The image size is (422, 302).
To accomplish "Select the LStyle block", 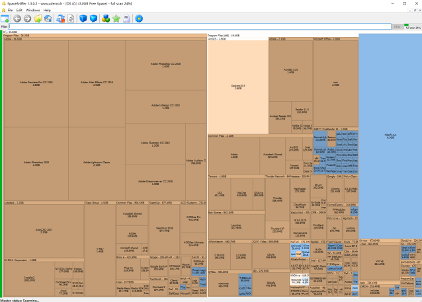I will pyautogui.click(x=271, y=256).
